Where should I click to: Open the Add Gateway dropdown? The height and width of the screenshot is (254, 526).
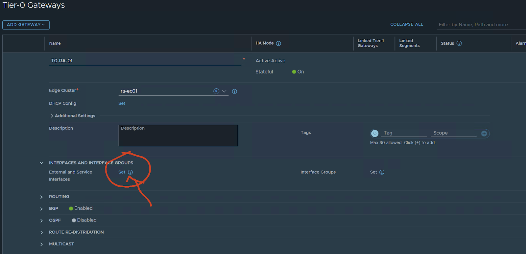point(26,25)
